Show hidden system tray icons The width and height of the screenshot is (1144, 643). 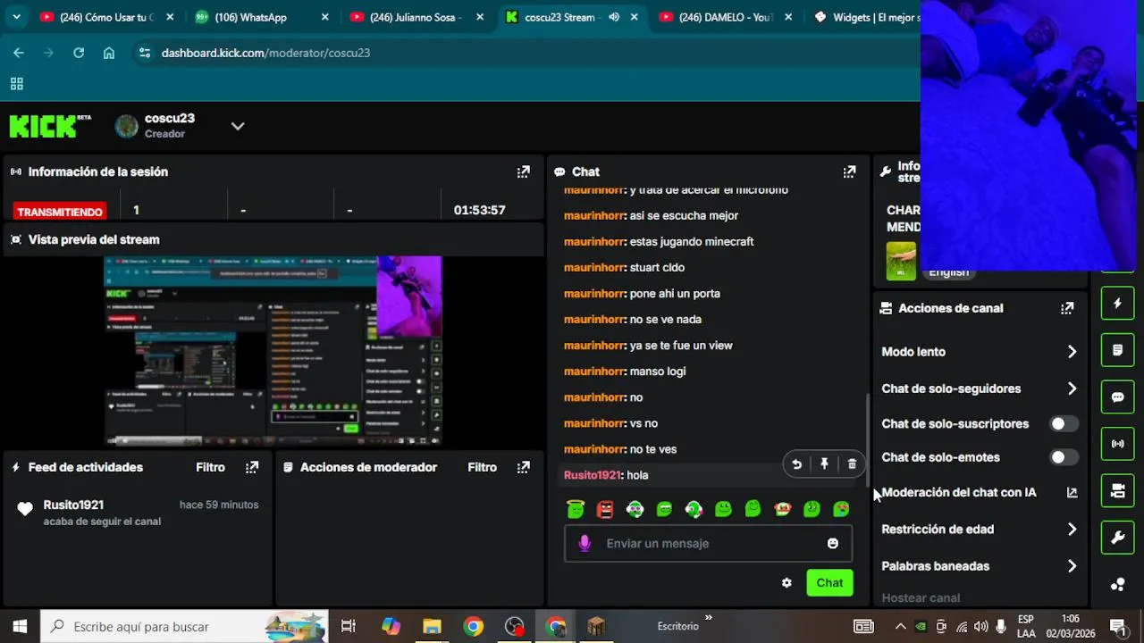(x=900, y=626)
